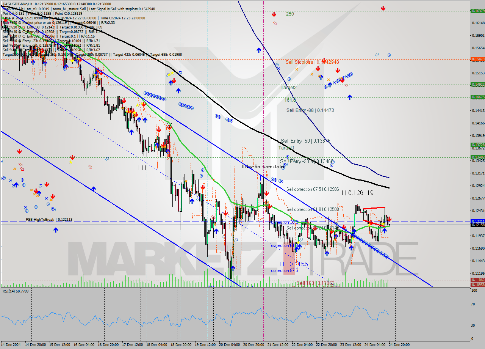485x349 pixels.
Task: Click the 'FSB-HighToBreak | 0.122113' label
Action: coord(49,220)
